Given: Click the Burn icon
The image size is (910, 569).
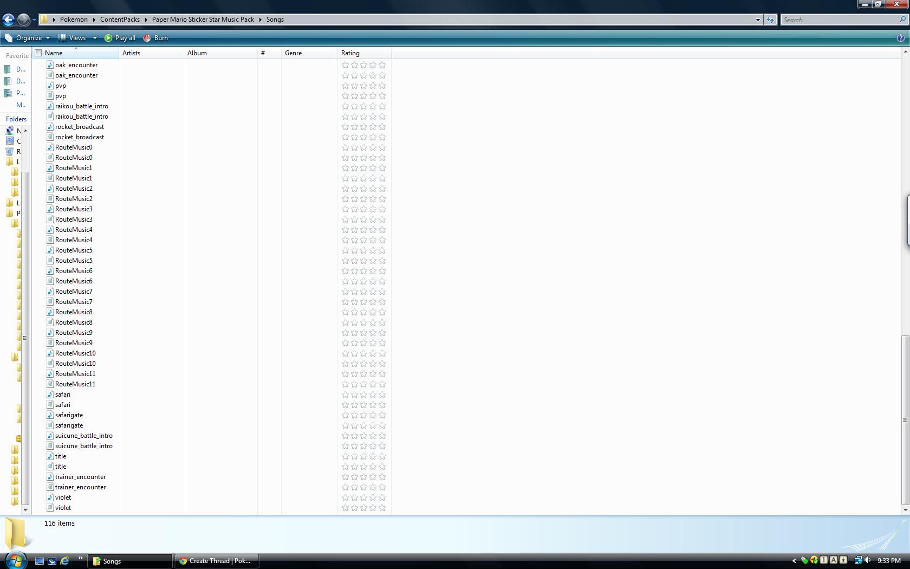Looking at the screenshot, I should tap(146, 38).
